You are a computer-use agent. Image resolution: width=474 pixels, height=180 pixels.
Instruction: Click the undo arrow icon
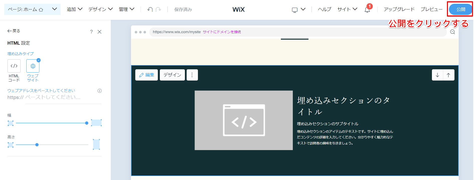click(150, 9)
